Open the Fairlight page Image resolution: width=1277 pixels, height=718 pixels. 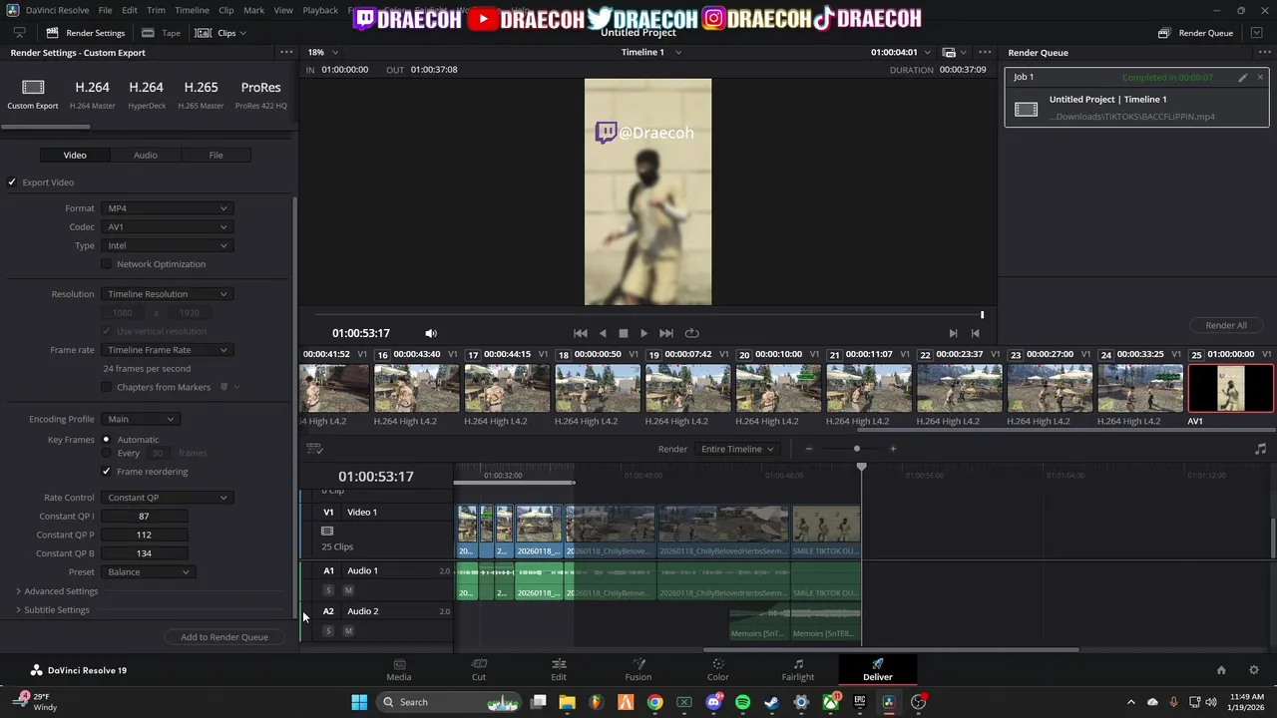click(x=798, y=669)
